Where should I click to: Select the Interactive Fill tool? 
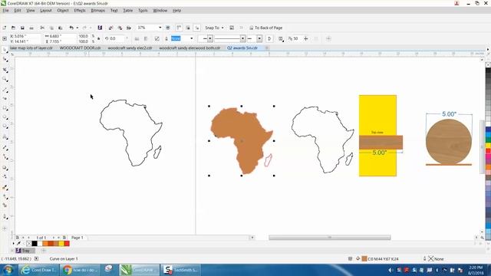point(5,196)
